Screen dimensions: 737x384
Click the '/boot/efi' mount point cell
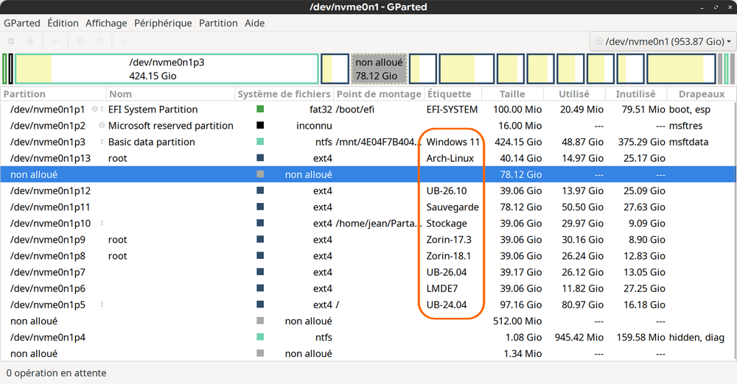(x=355, y=110)
